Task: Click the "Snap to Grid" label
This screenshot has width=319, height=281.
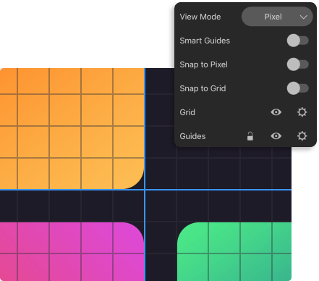Action: pyautogui.click(x=203, y=88)
